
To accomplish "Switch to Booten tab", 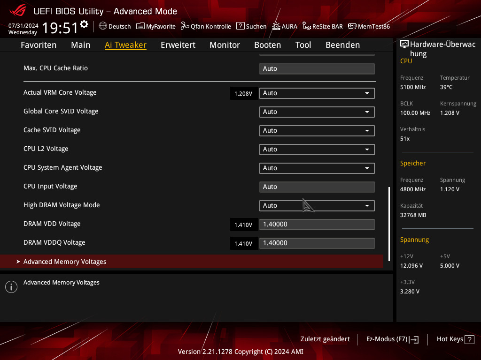I will 267,45.
